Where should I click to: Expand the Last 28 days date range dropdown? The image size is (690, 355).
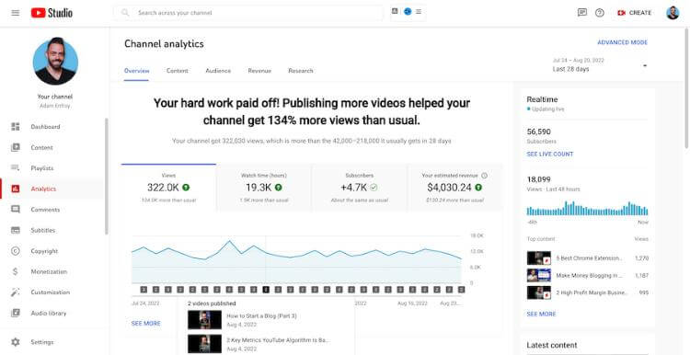(x=600, y=65)
